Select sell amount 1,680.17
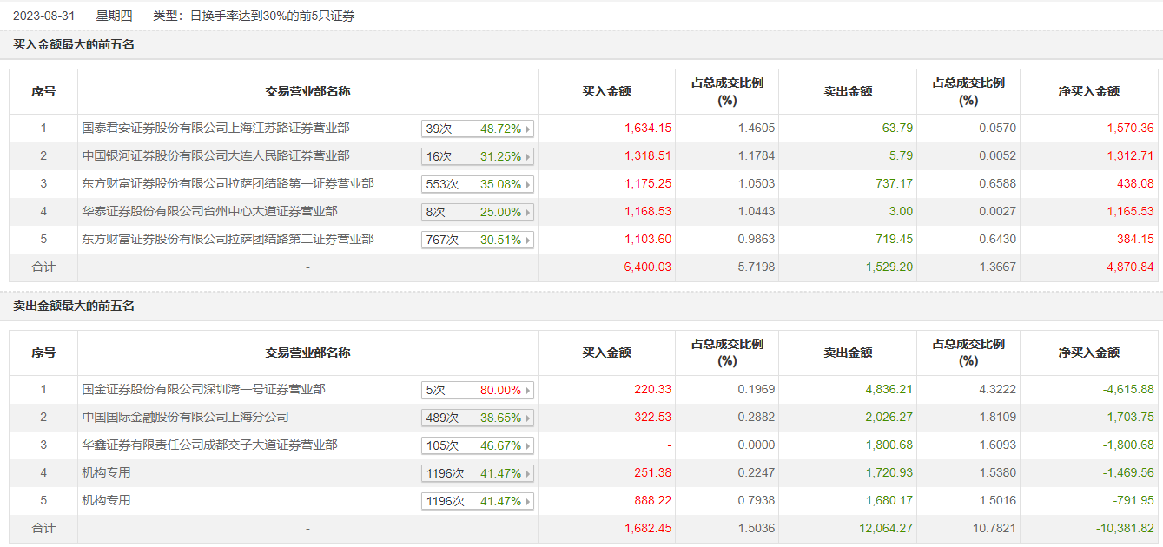The height and width of the screenshot is (547, 1163). [889, 501]
